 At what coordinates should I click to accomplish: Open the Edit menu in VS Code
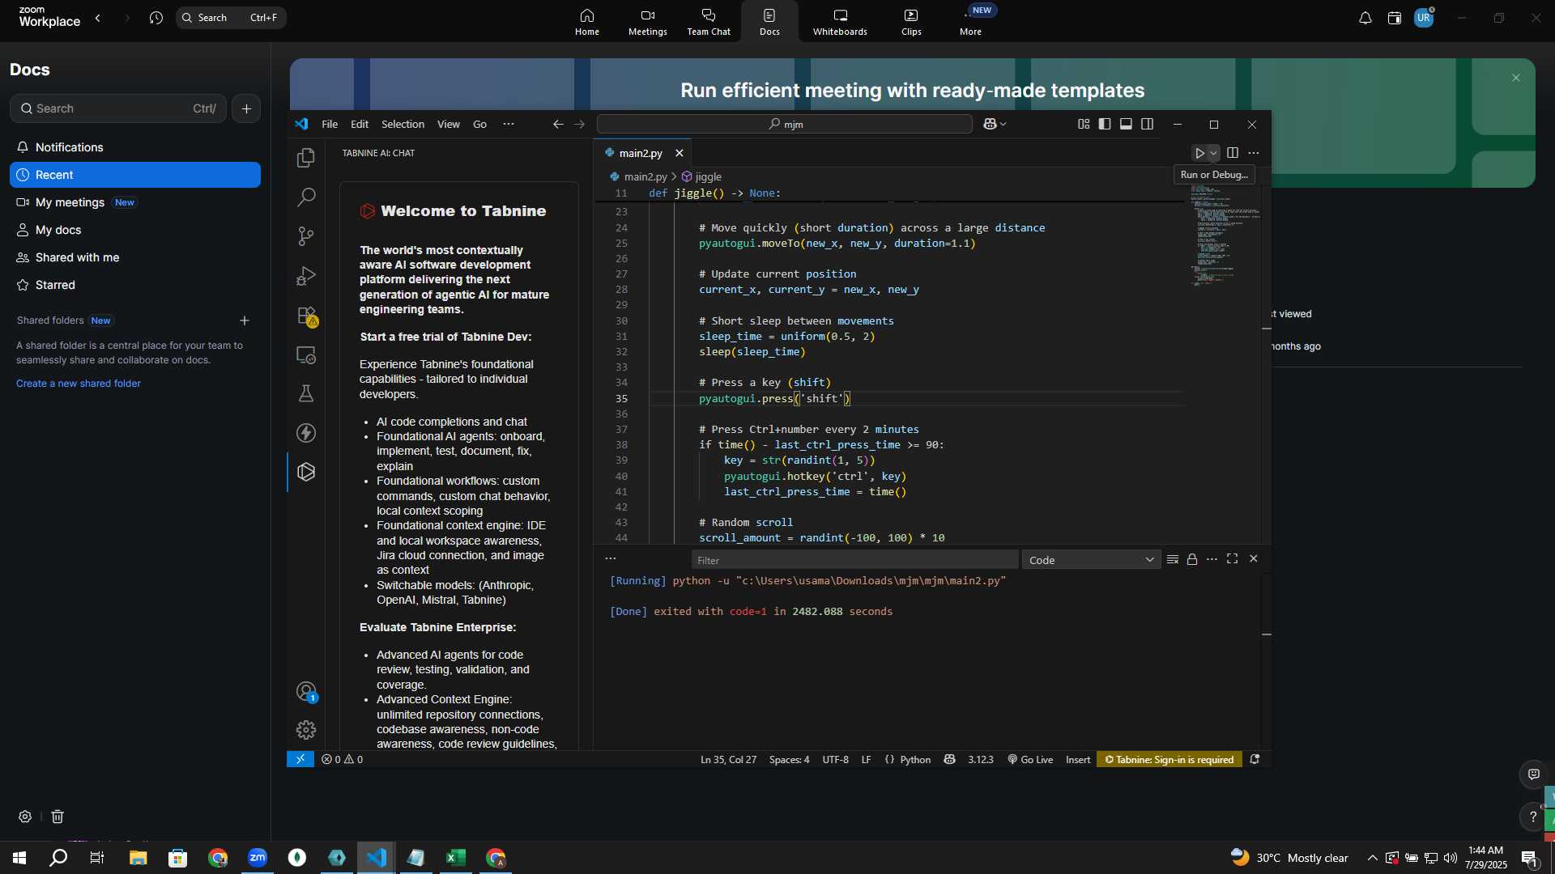coord(360,124)
